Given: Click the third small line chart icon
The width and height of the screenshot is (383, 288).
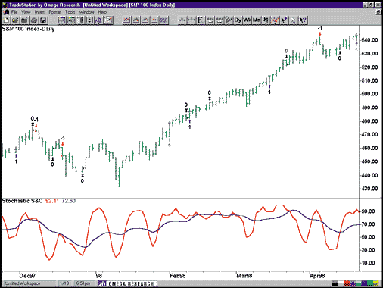Looking at the screenshot, I should pos(145,20).
